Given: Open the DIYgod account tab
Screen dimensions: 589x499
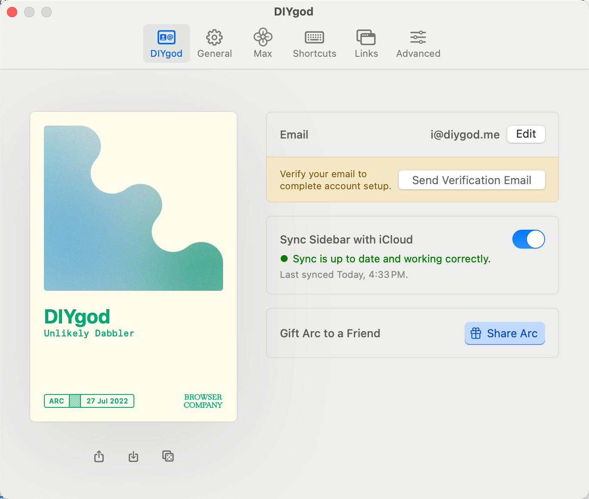Looking at the screenshot, I should pos(166,43).
